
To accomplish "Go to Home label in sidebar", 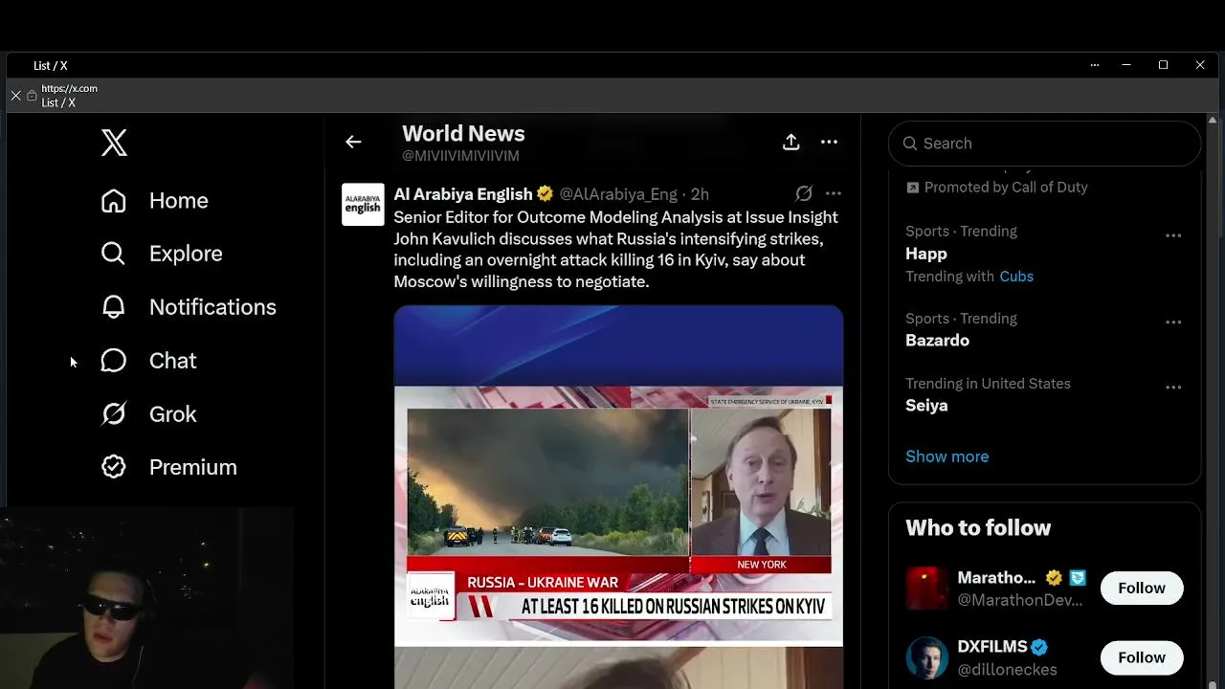I will click(x=179, y=201).
